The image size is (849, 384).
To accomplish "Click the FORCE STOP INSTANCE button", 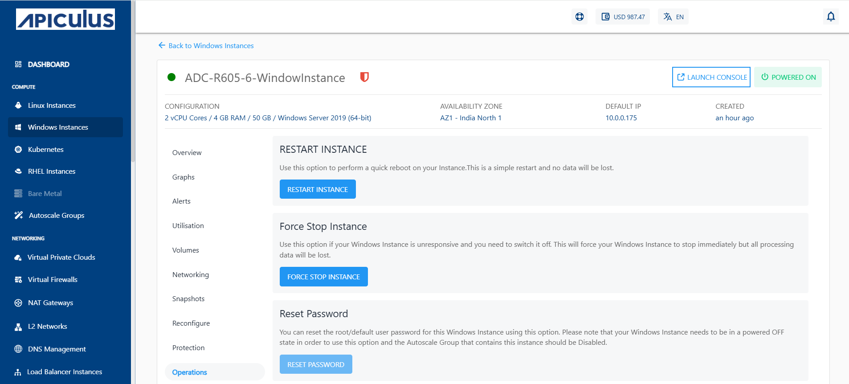I will click(x=323, y=277).
